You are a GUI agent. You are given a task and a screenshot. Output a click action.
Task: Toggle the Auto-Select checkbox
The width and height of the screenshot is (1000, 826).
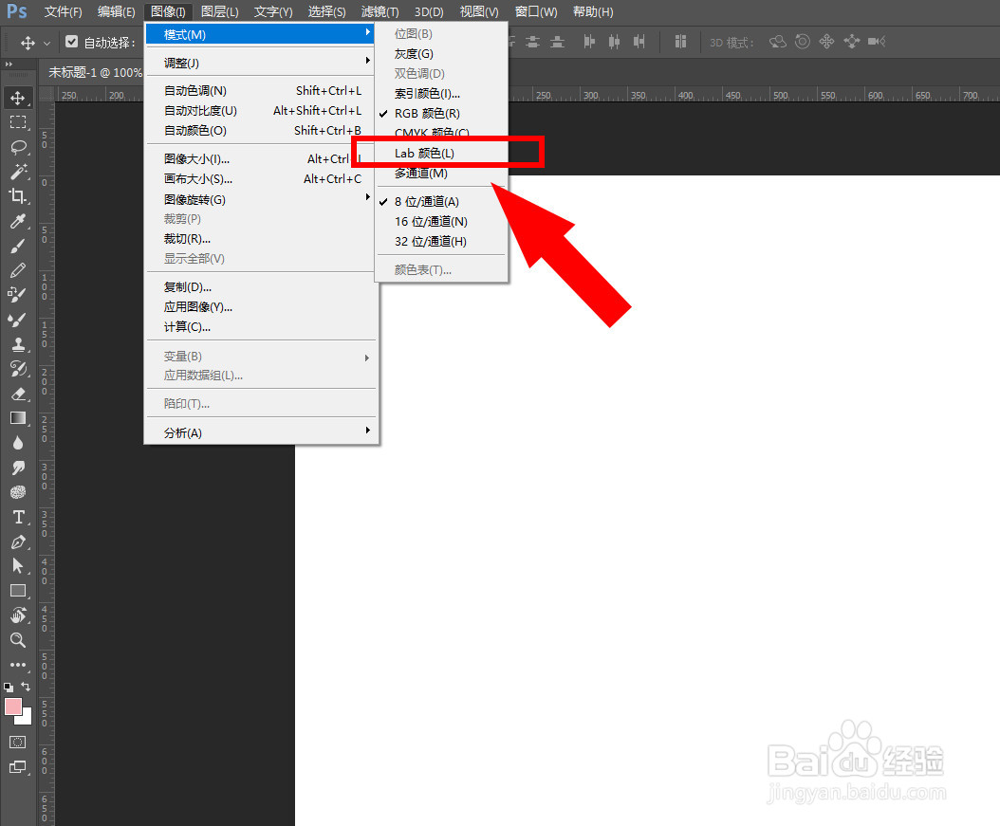tap(71, 42)
